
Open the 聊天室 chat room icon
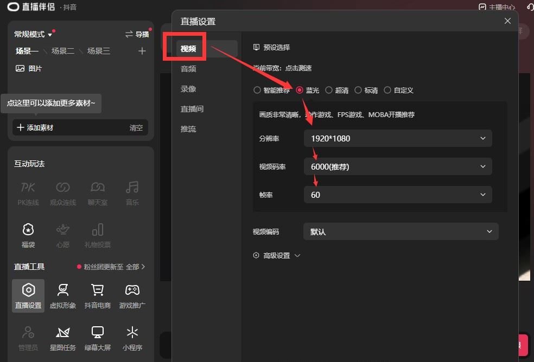[97, 193]
